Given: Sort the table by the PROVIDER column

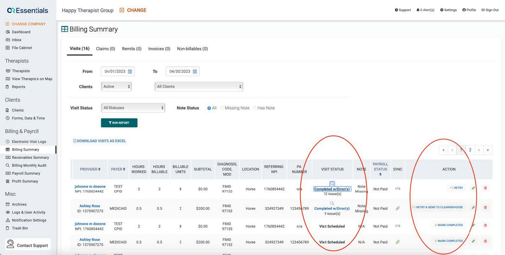Looking at the screenshot, I should 90,169.
